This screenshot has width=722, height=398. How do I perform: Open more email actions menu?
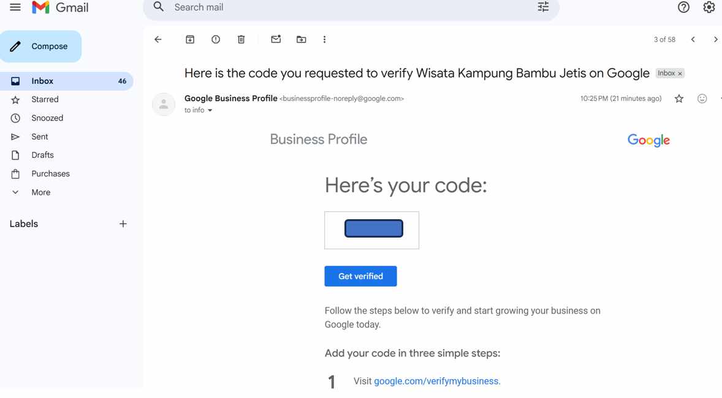pyautogui.click(x=324, y=39)
